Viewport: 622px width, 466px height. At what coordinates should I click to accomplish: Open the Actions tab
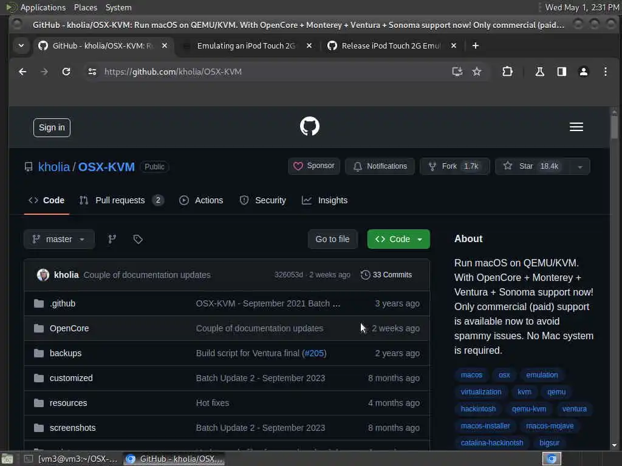tap(201, 200)
